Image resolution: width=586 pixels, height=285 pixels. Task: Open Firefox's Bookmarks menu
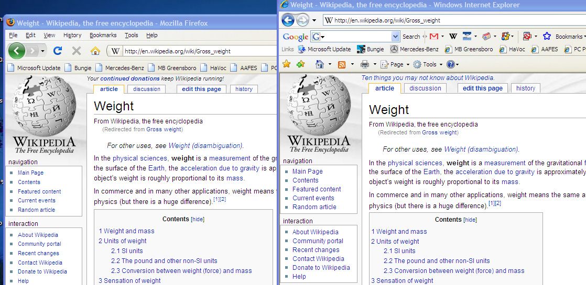coord(103,35)
